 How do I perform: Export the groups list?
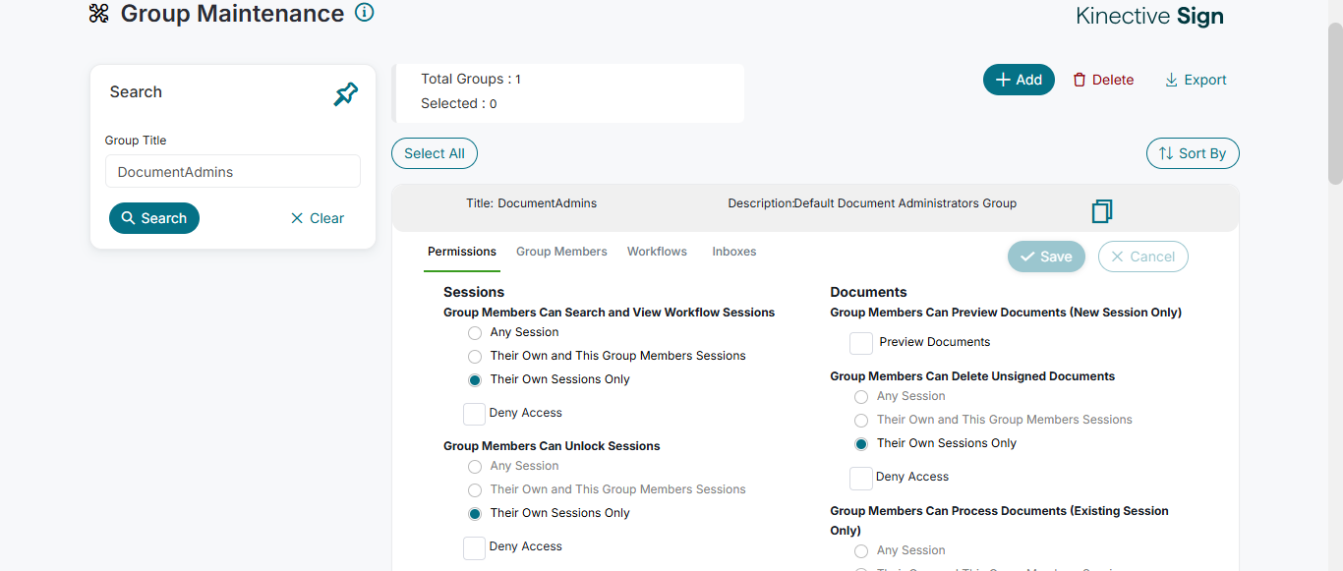click(x=1196, y=80)
